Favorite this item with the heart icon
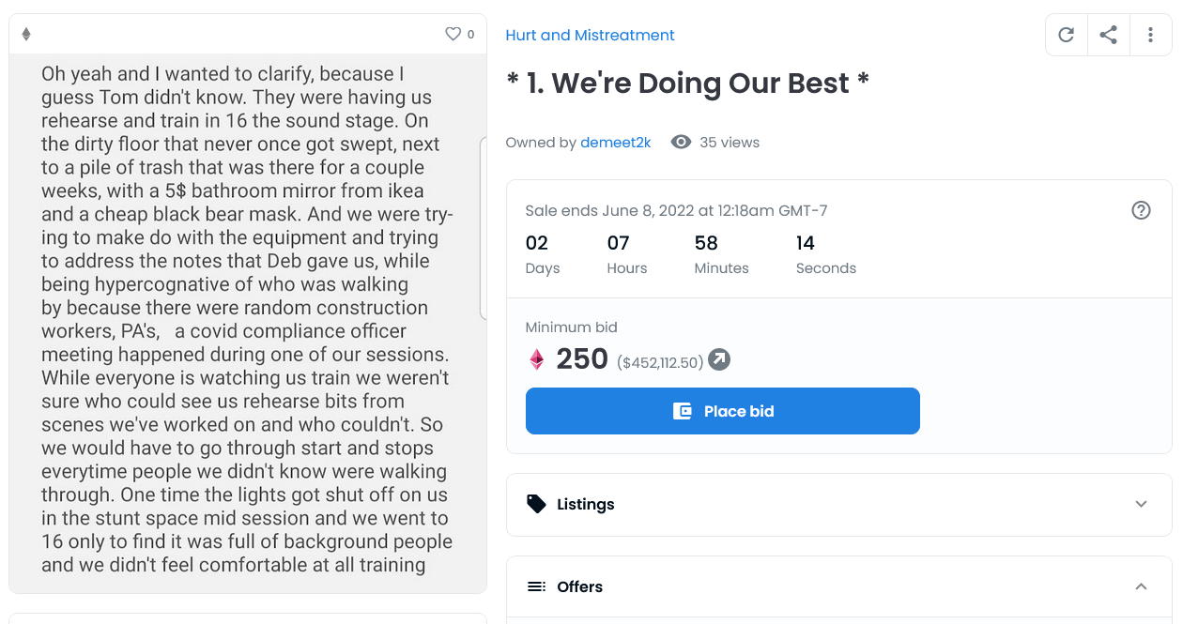 [x=453, y=34]
